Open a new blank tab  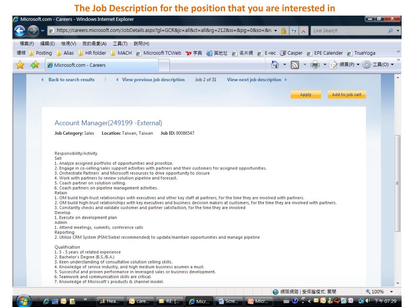point(164,65)
